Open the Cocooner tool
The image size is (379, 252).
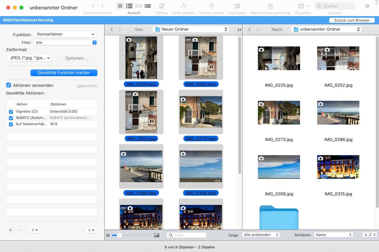(237, 6)
